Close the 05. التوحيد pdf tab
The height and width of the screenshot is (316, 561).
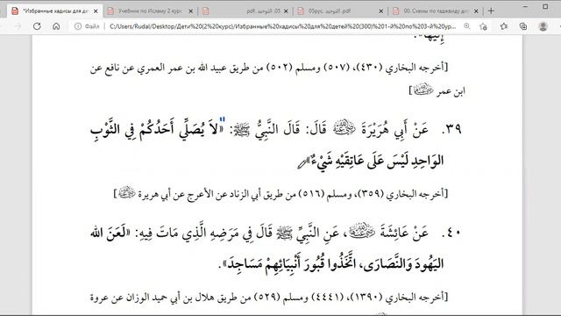[286, 11]
